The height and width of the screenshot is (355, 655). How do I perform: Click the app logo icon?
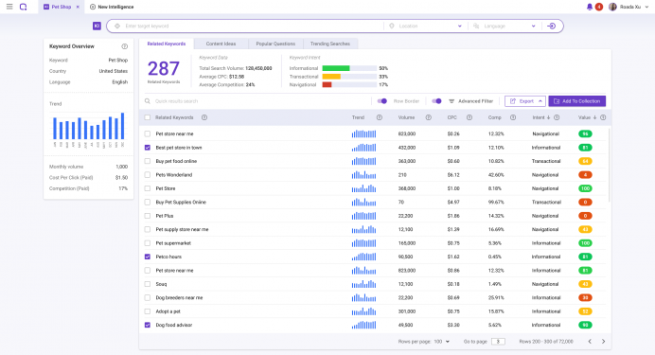point(24,7)
